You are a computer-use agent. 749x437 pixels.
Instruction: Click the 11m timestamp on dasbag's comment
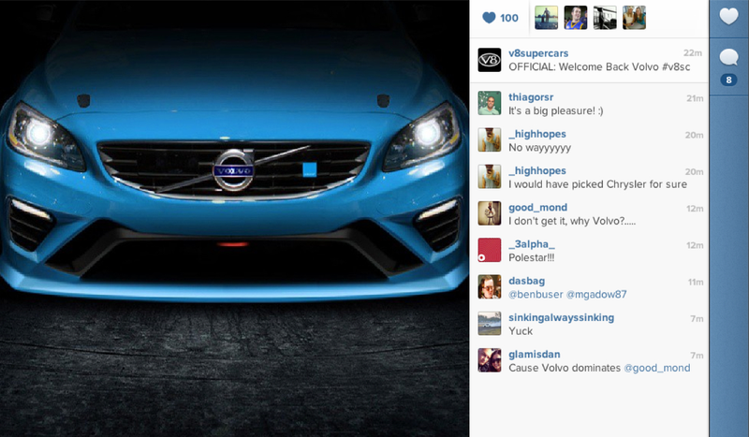point(696,283)
